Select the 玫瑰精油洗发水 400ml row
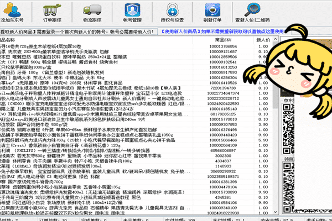Viewport: 332px width, 221px height. point(136,192)
